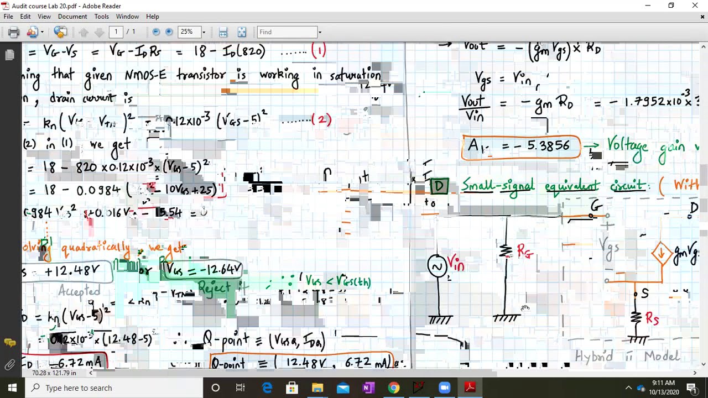This screenshot has width=708, height=398.
Task: Open the Find options dropdown arrow
Action: pos(320,32)
